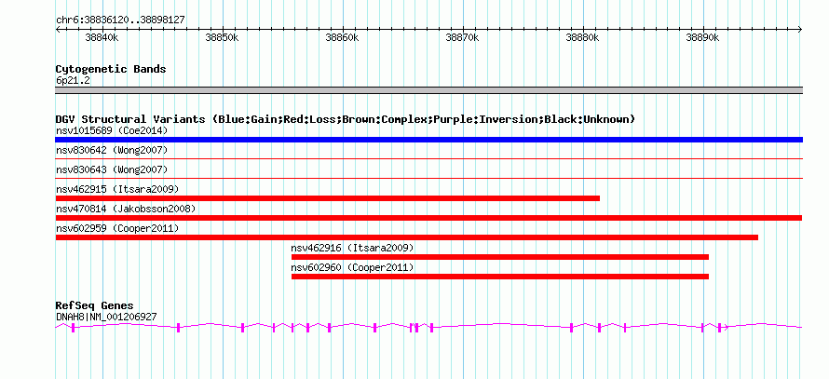This screenshot has width=829, height=379.
Task: Click the nsv462915 (Itsara2009) red loss bar
Action: [328, 198]
